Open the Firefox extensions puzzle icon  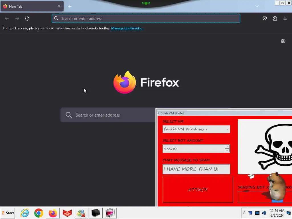tap(275, 18)
